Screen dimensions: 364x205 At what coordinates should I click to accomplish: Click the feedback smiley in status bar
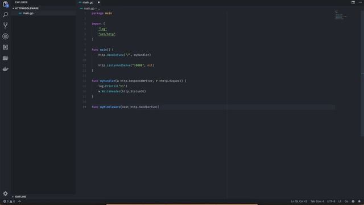coord(353,201)
